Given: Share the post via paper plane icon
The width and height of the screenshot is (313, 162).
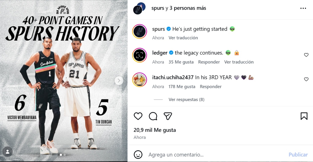Looking at the screenshot, I should click(x=168, y=116).
